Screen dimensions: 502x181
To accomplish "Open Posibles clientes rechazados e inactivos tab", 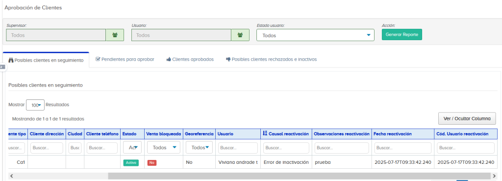I will point(272,59).
